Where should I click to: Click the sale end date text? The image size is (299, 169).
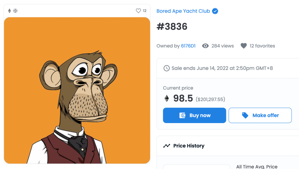(x=222, y=68)
